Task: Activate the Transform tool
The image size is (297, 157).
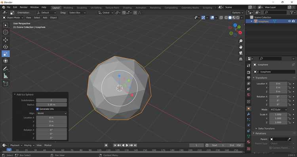Action: coord(6,61)
